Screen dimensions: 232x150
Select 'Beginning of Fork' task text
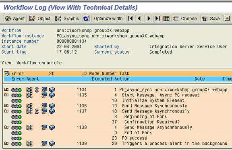pos(145,117)
